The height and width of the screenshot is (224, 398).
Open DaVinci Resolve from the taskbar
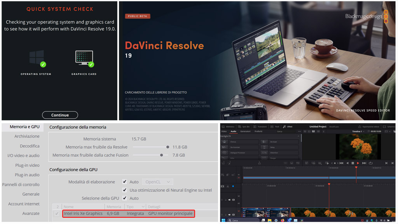click(302, 220)
